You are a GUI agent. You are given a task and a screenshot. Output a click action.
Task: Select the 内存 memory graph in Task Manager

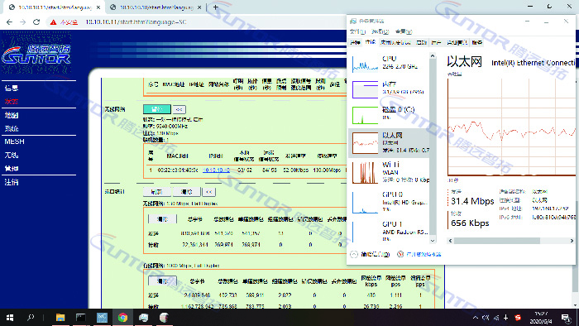(x=390, y=89)
